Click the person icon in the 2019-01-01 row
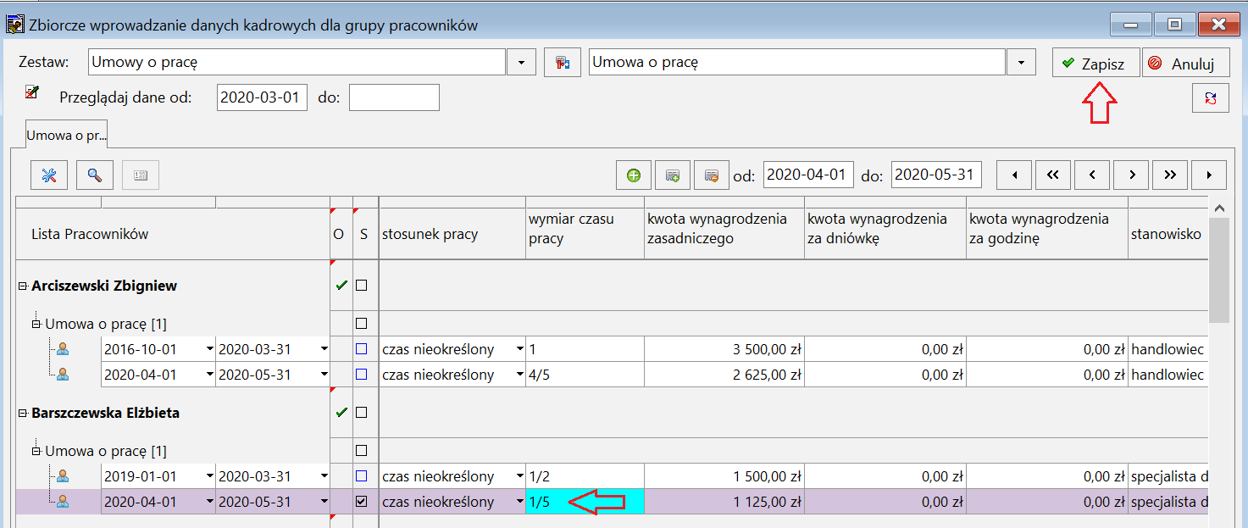The width and height of the screenshot is (1248, 528). pos(63,476)
